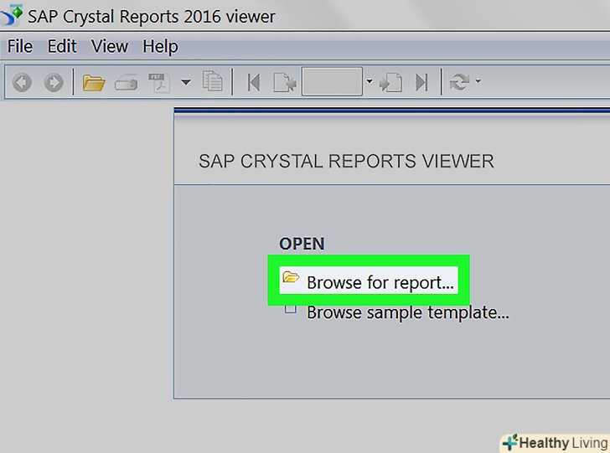
Task: Click the Print toolbar icon
Action: [x=126, y=82]
